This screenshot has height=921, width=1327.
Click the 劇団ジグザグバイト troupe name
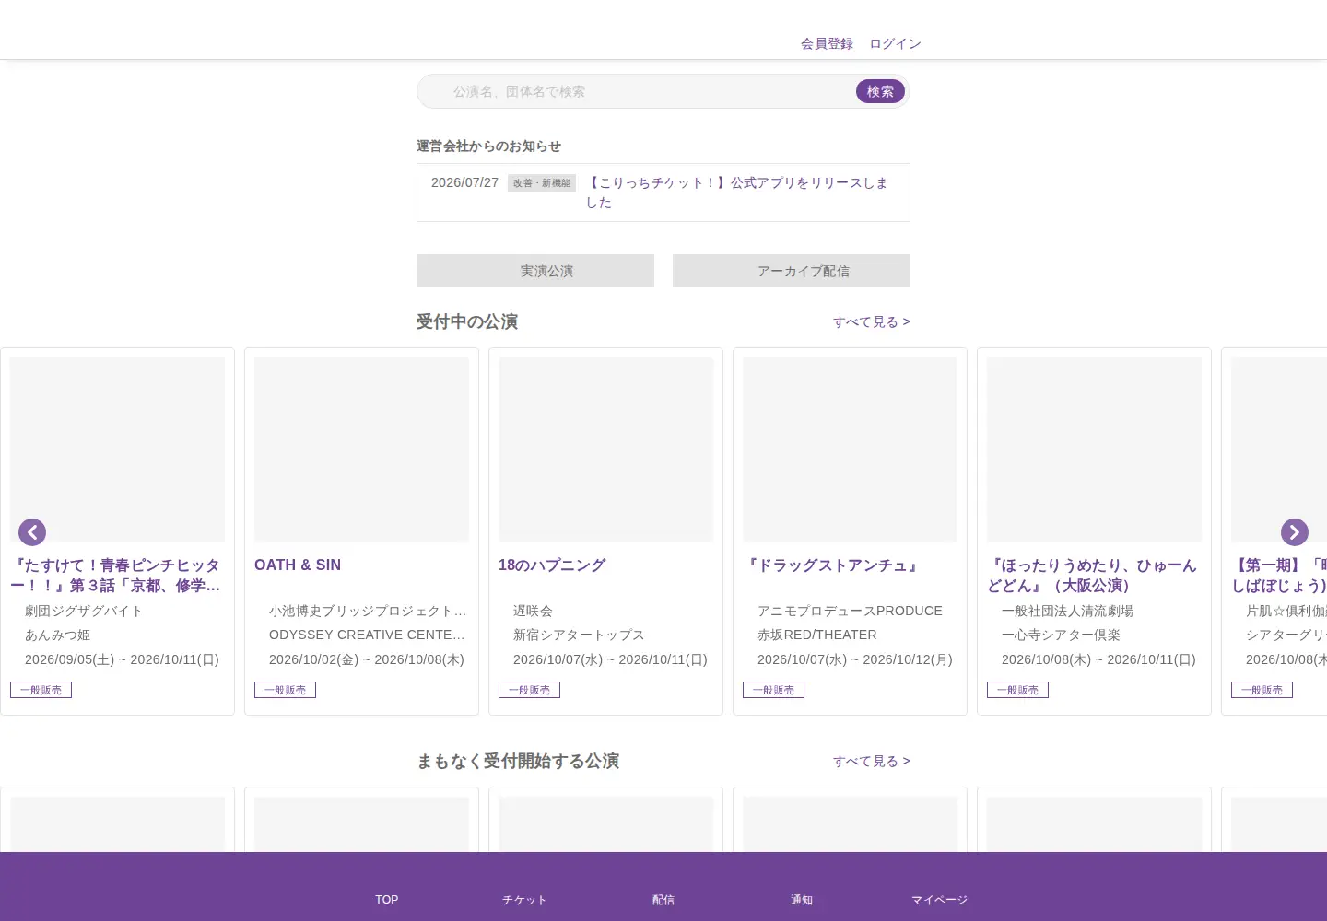[84, 611]
